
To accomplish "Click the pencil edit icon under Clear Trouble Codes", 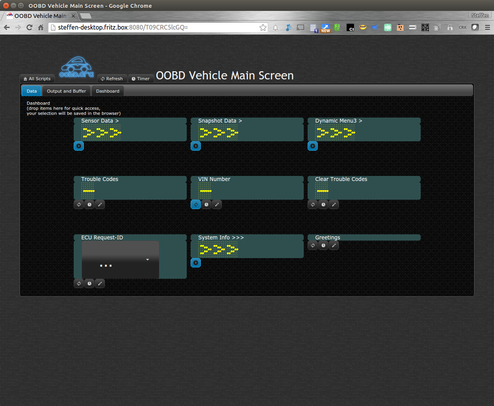I will 334,204.
